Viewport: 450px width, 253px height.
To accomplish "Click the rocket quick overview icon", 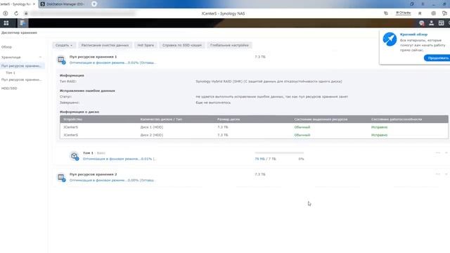I will pos(390,39).
